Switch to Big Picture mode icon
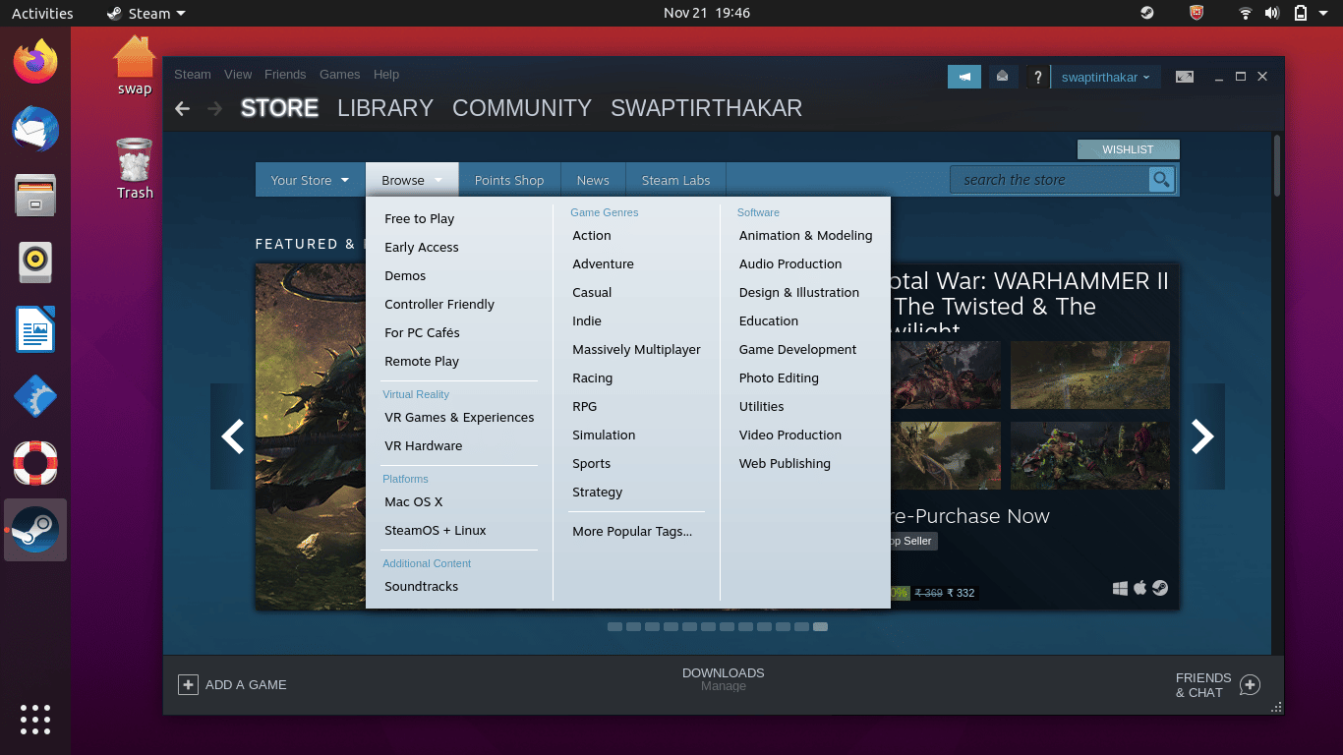The height and width of the screenshot is (755, 1343). click(1185, 77)
